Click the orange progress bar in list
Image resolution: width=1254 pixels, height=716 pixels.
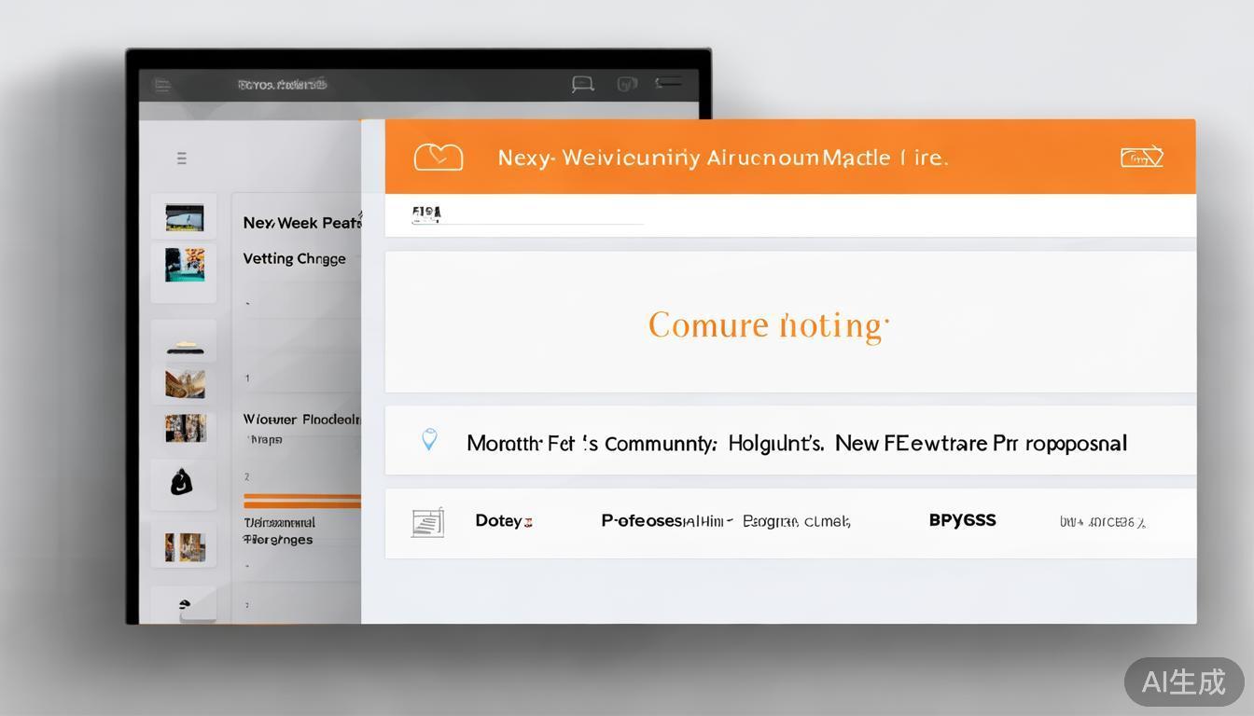pyautogui.click(x=301, y=502)
